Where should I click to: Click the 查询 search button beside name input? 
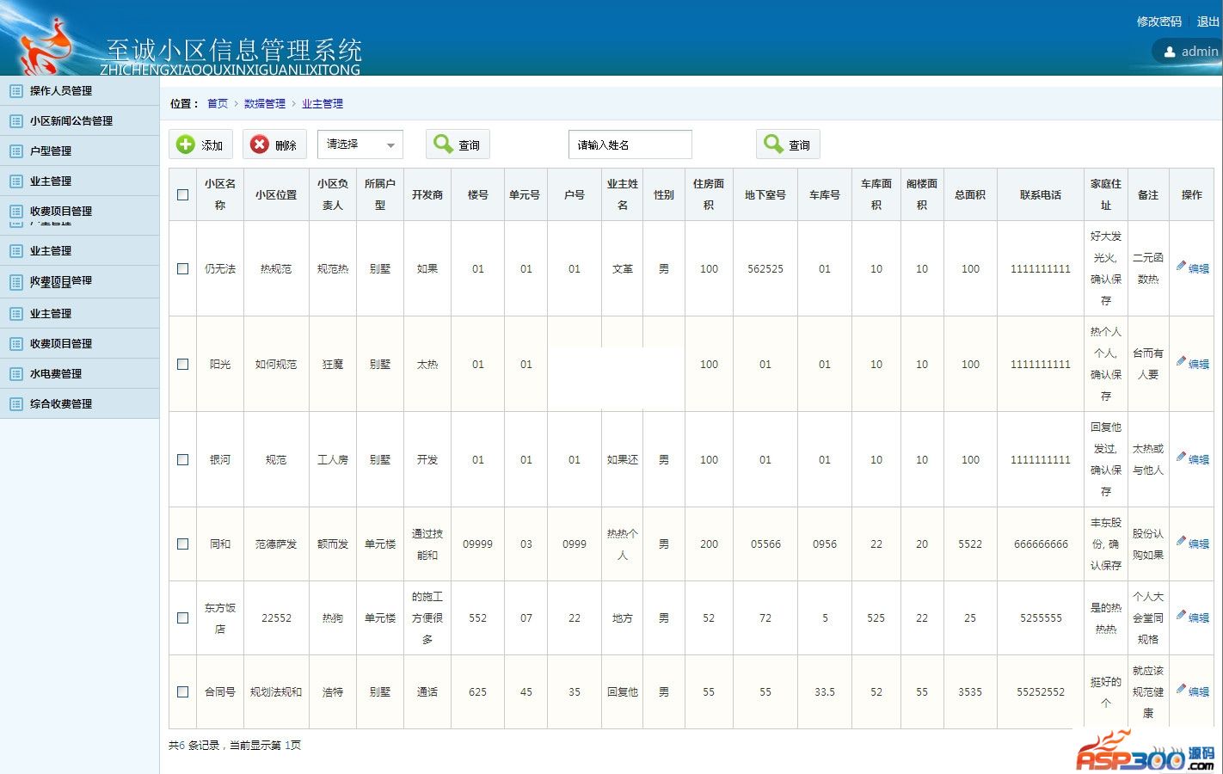[788, 144]
